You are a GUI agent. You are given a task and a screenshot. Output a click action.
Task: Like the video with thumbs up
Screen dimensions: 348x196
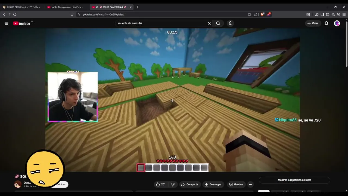160,184
